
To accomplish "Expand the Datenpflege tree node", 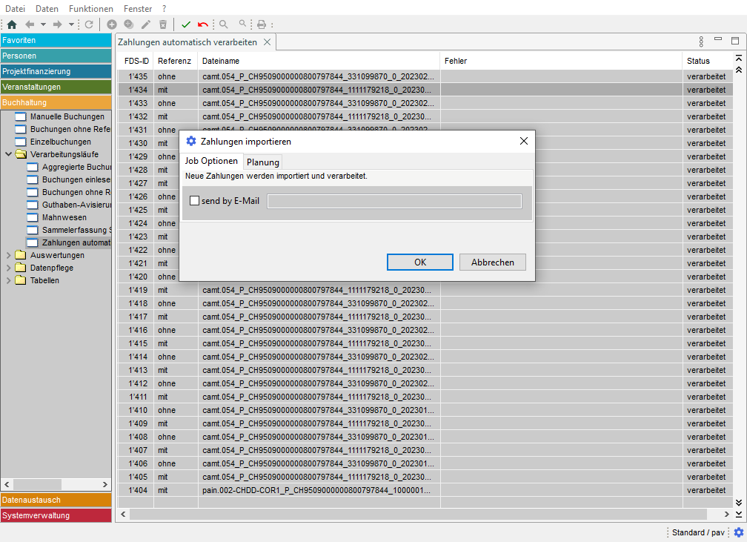I will click(9, 268).
